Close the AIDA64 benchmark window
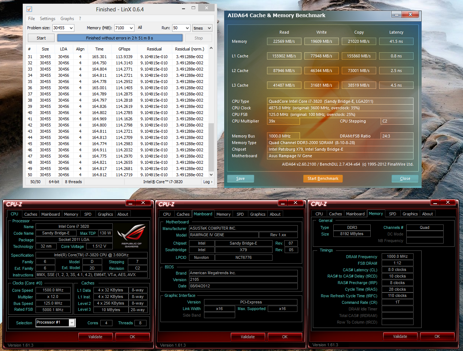The width and height of the screenshot is (463, 351). (x=411, y=15)
